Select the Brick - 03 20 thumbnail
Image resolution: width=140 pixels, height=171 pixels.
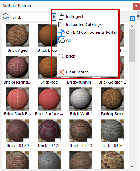pos(81,131)
